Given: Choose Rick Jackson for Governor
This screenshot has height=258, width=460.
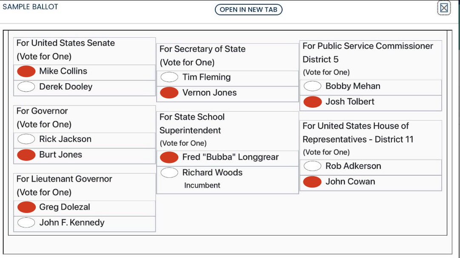Looking at the screenshot, I should point(26,139).
